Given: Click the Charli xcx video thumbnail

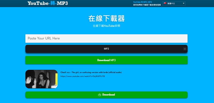Looking at the screenshot, I should [41, 79].
